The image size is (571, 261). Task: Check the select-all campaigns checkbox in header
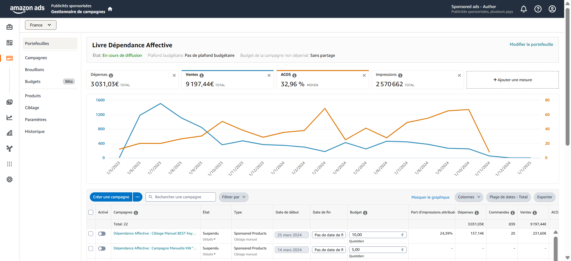point(91,212)
